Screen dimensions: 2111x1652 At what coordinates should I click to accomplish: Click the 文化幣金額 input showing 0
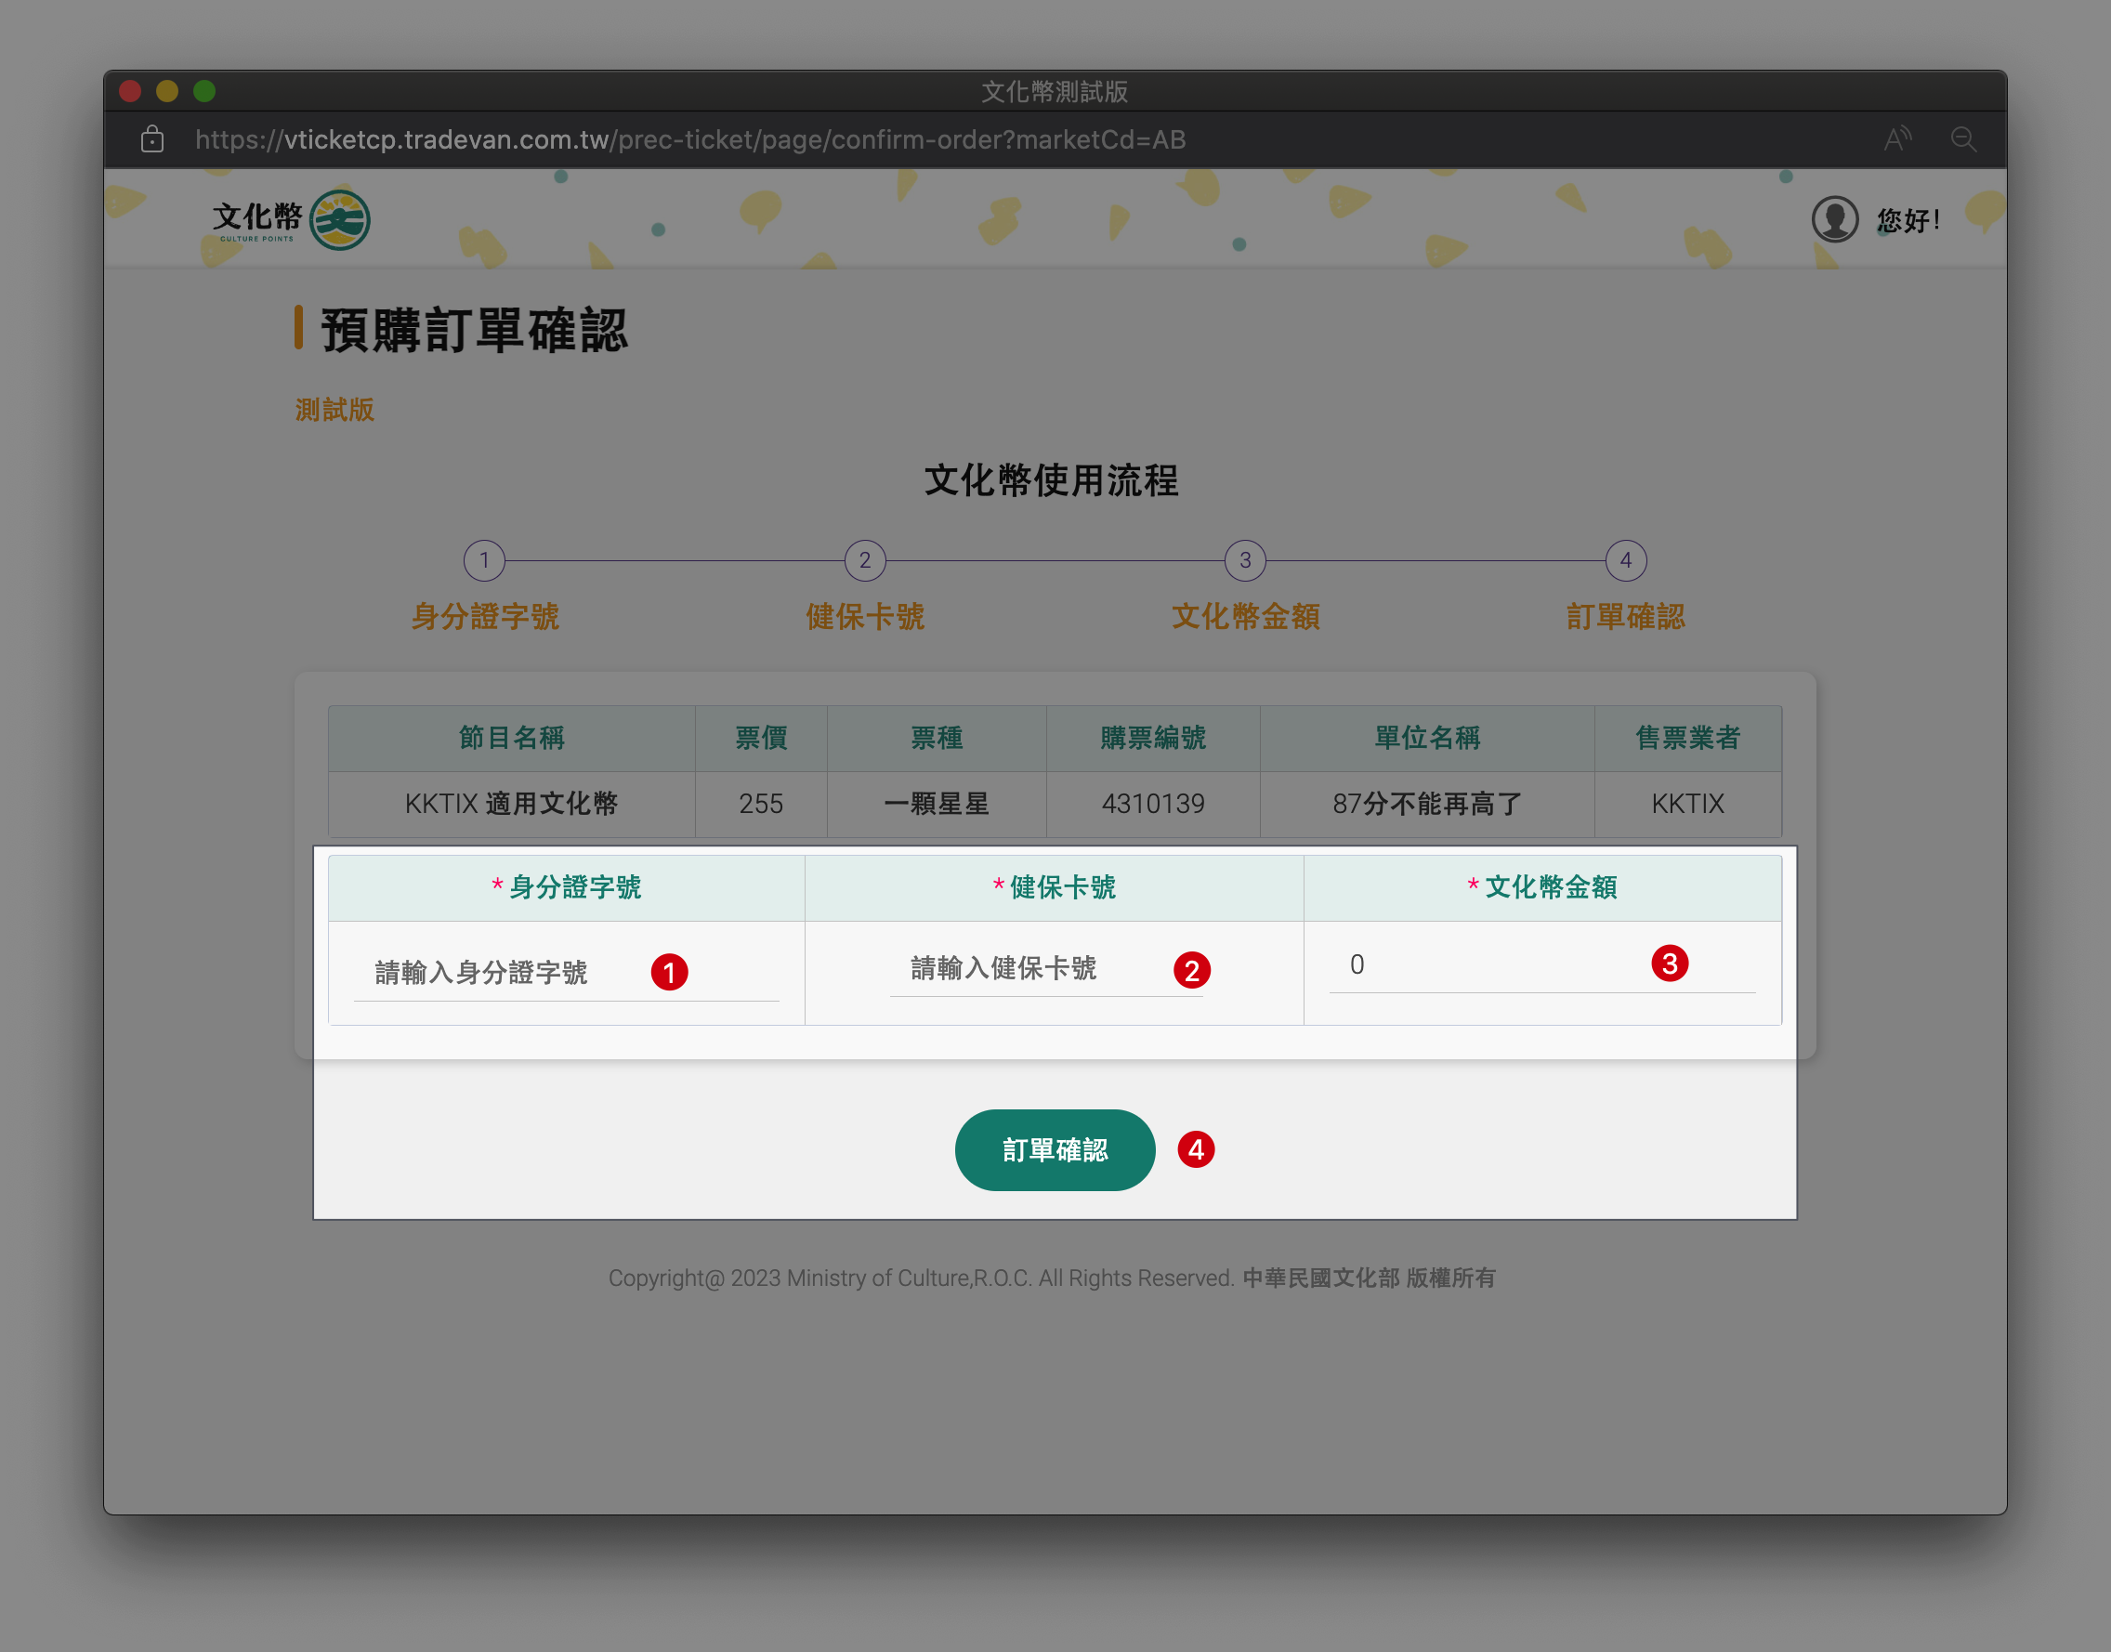point(1541,965)
